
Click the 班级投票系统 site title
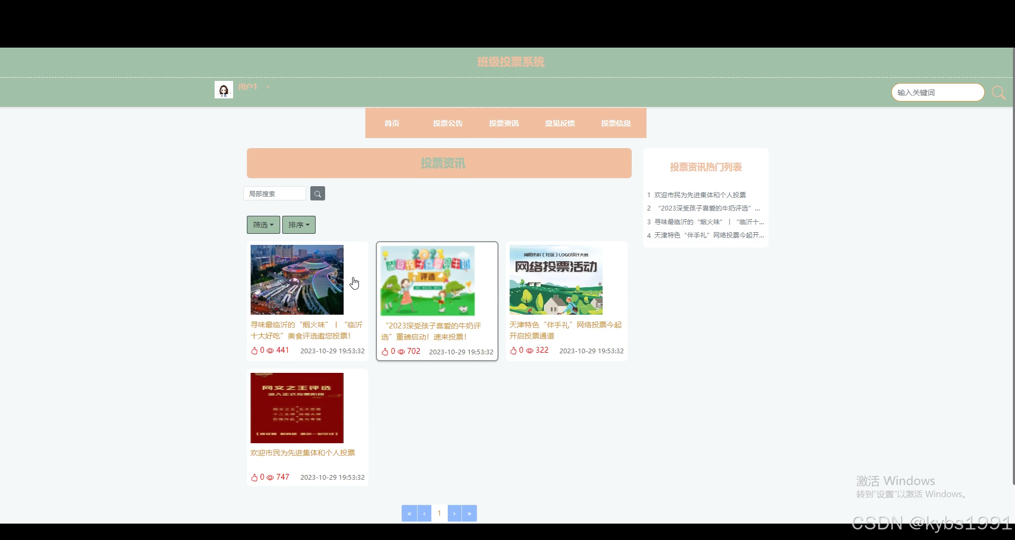point(511,62)
